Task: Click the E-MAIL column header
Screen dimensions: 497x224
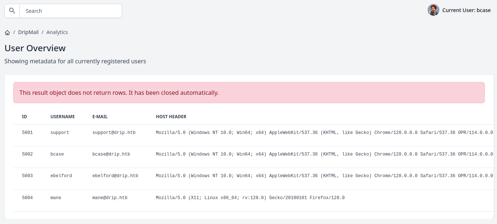Action: tap(100, 117)
